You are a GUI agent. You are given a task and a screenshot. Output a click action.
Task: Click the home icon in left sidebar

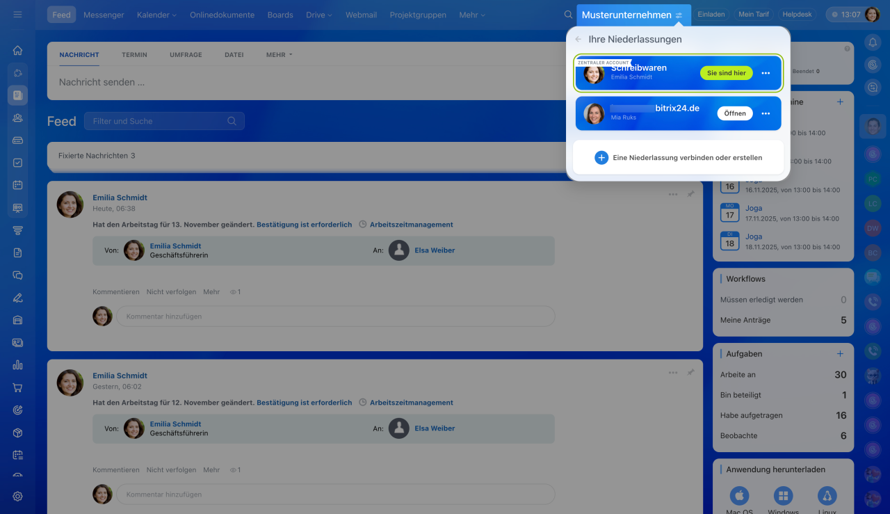pyautogui.click(x=18, y=50)
